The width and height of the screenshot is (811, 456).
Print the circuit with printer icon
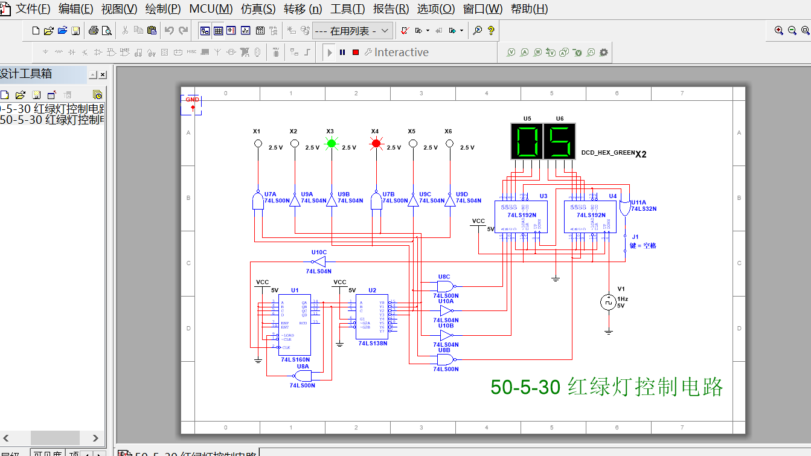tap(94, 30)
